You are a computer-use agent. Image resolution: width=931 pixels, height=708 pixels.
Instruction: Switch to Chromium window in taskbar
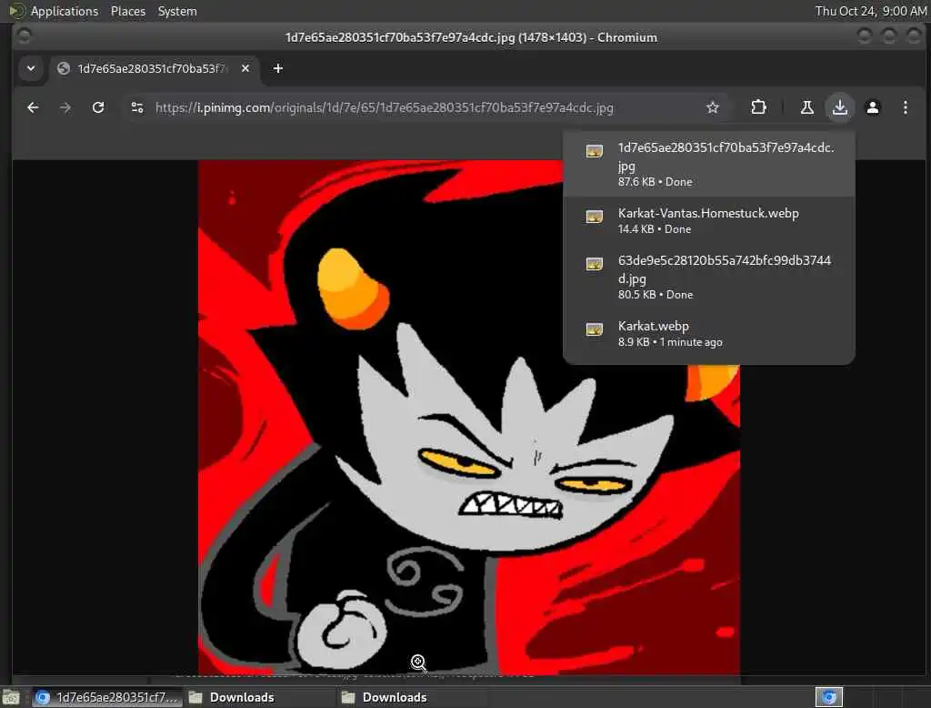[107, 697]
